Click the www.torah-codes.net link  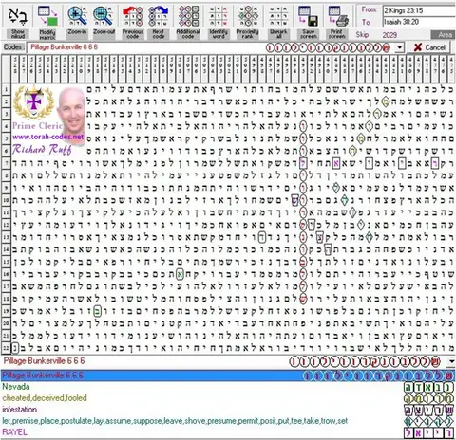click(x=48, y=137)
